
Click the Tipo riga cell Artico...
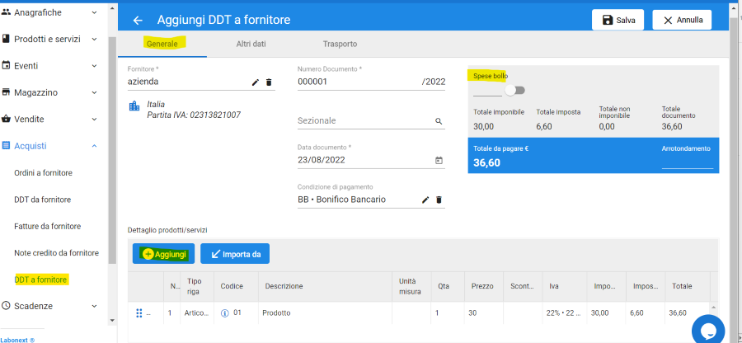[x=197, y=313]
